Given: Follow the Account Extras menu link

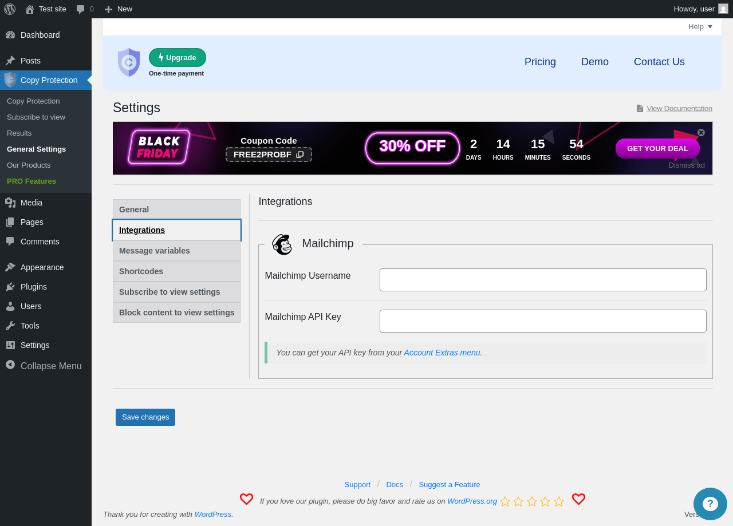Looking at the screenshot, I should coord(443,353).
